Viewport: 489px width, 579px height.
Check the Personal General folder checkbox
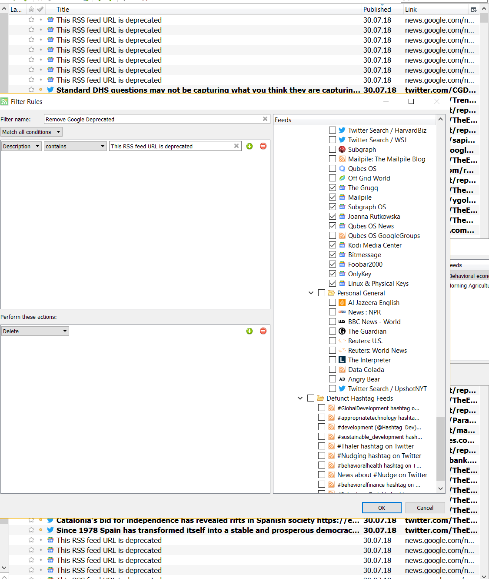(322, 293)
